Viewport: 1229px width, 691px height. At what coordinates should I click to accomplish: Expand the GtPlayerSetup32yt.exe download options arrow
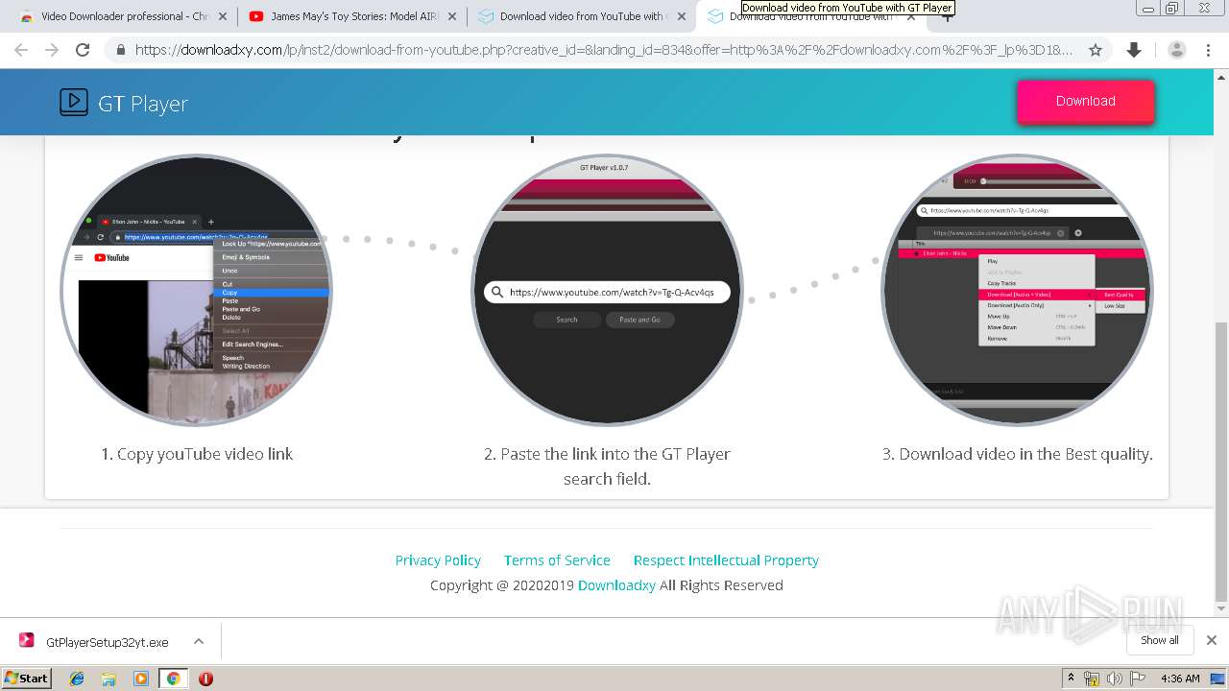(x=198, y=641)
